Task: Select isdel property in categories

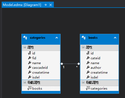Action: 41,77
